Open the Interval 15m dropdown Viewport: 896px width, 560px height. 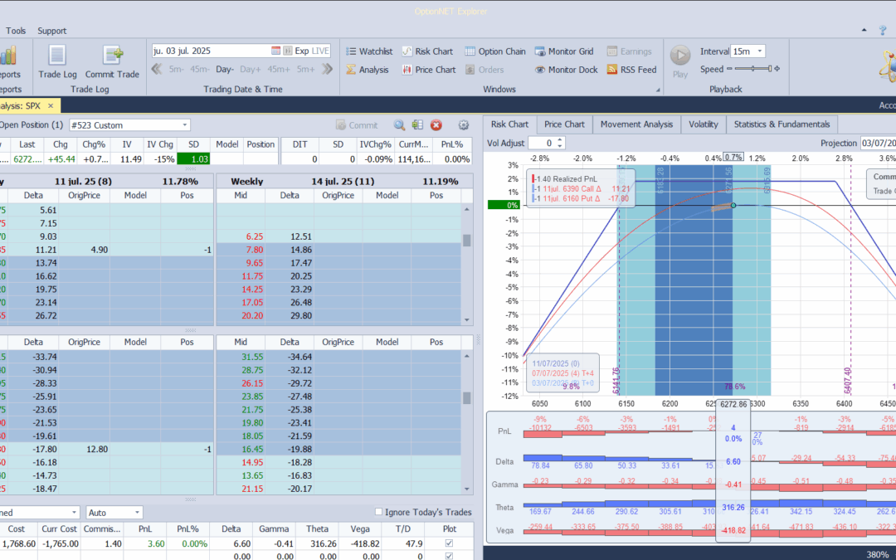click(x=759, y=51)
